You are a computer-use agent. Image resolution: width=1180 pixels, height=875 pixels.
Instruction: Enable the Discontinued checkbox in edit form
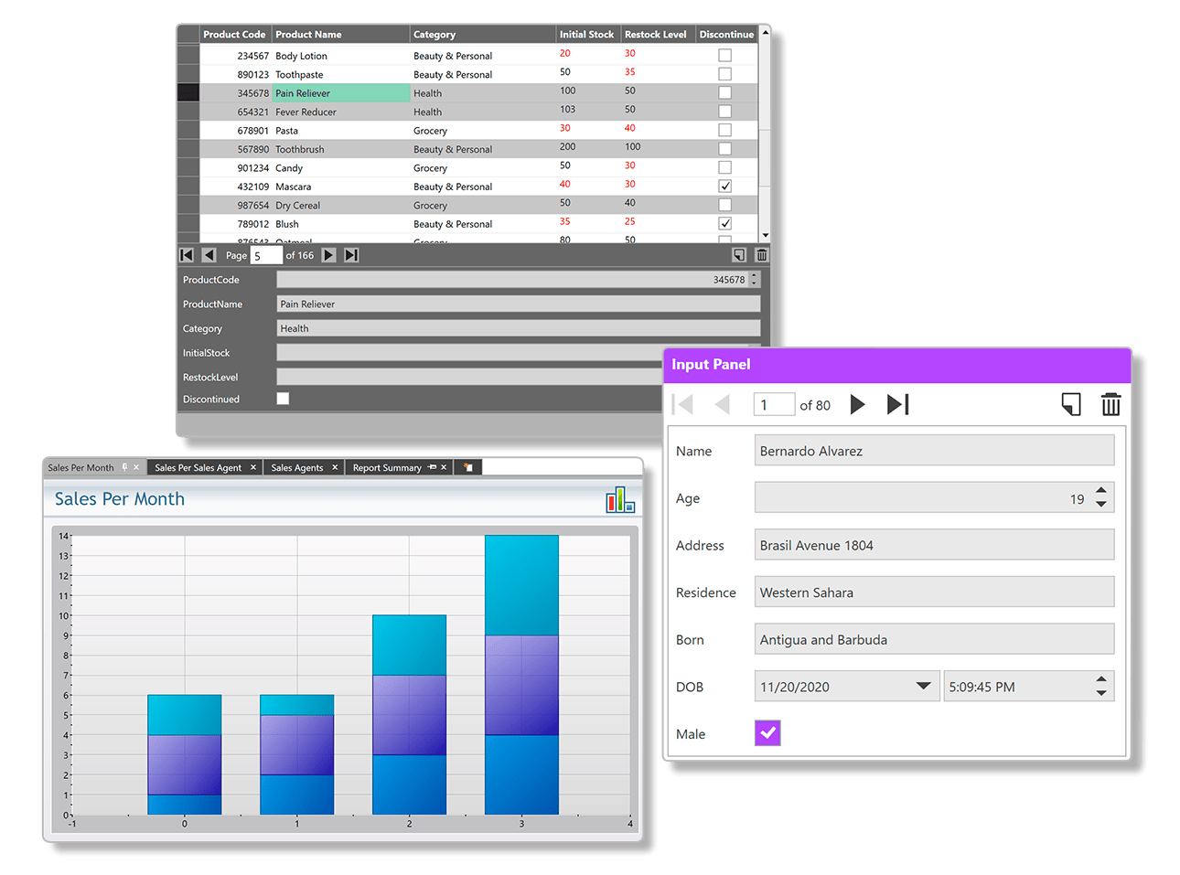(x=284, y=398)
